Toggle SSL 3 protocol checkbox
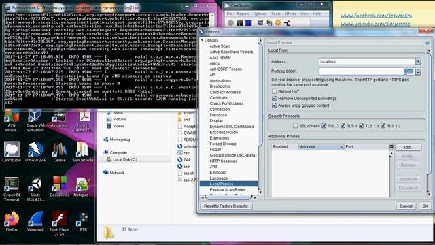 (324, 126)
